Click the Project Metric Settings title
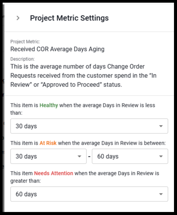Image resolution: width=177 pixels, height=215 pixels. click(x=69, y=18)
